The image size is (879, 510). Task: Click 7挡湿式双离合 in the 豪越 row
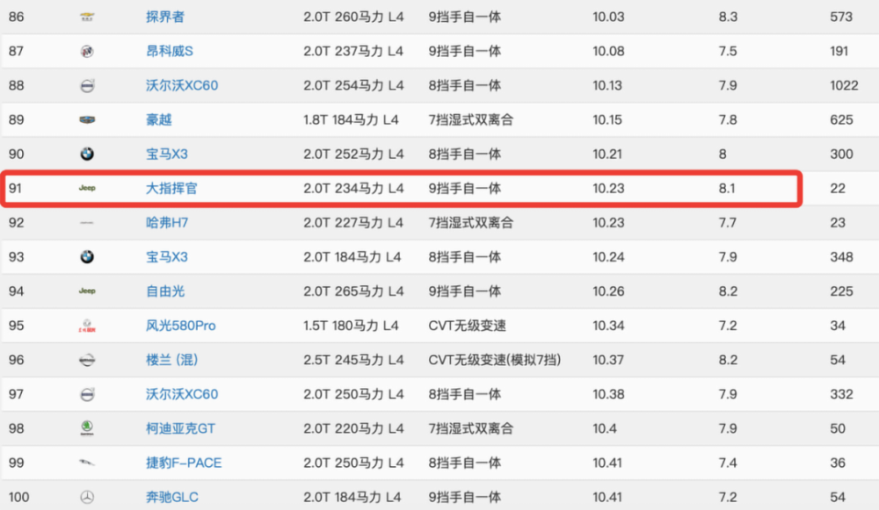471,119
